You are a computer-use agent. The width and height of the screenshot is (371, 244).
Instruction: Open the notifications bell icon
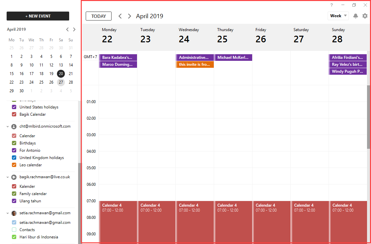tap(355, 16)
